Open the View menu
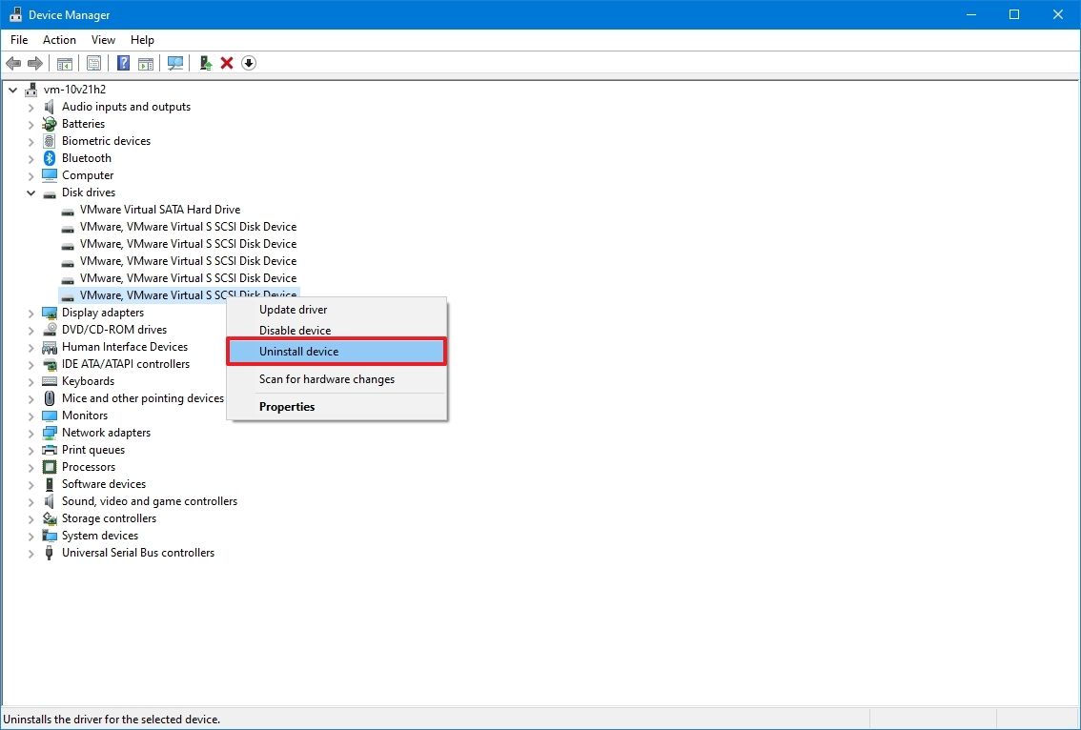Viewport: 1081px width, 730px height. pos(103,40)
